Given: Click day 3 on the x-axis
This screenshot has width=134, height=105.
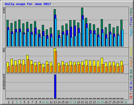Looking at the screenshot, I should [x=16, y=102].
